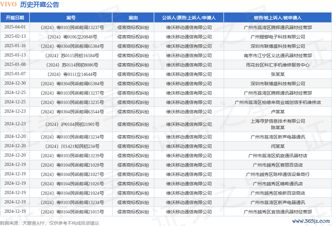Select the 案由 column header

(x=133, y=18)
